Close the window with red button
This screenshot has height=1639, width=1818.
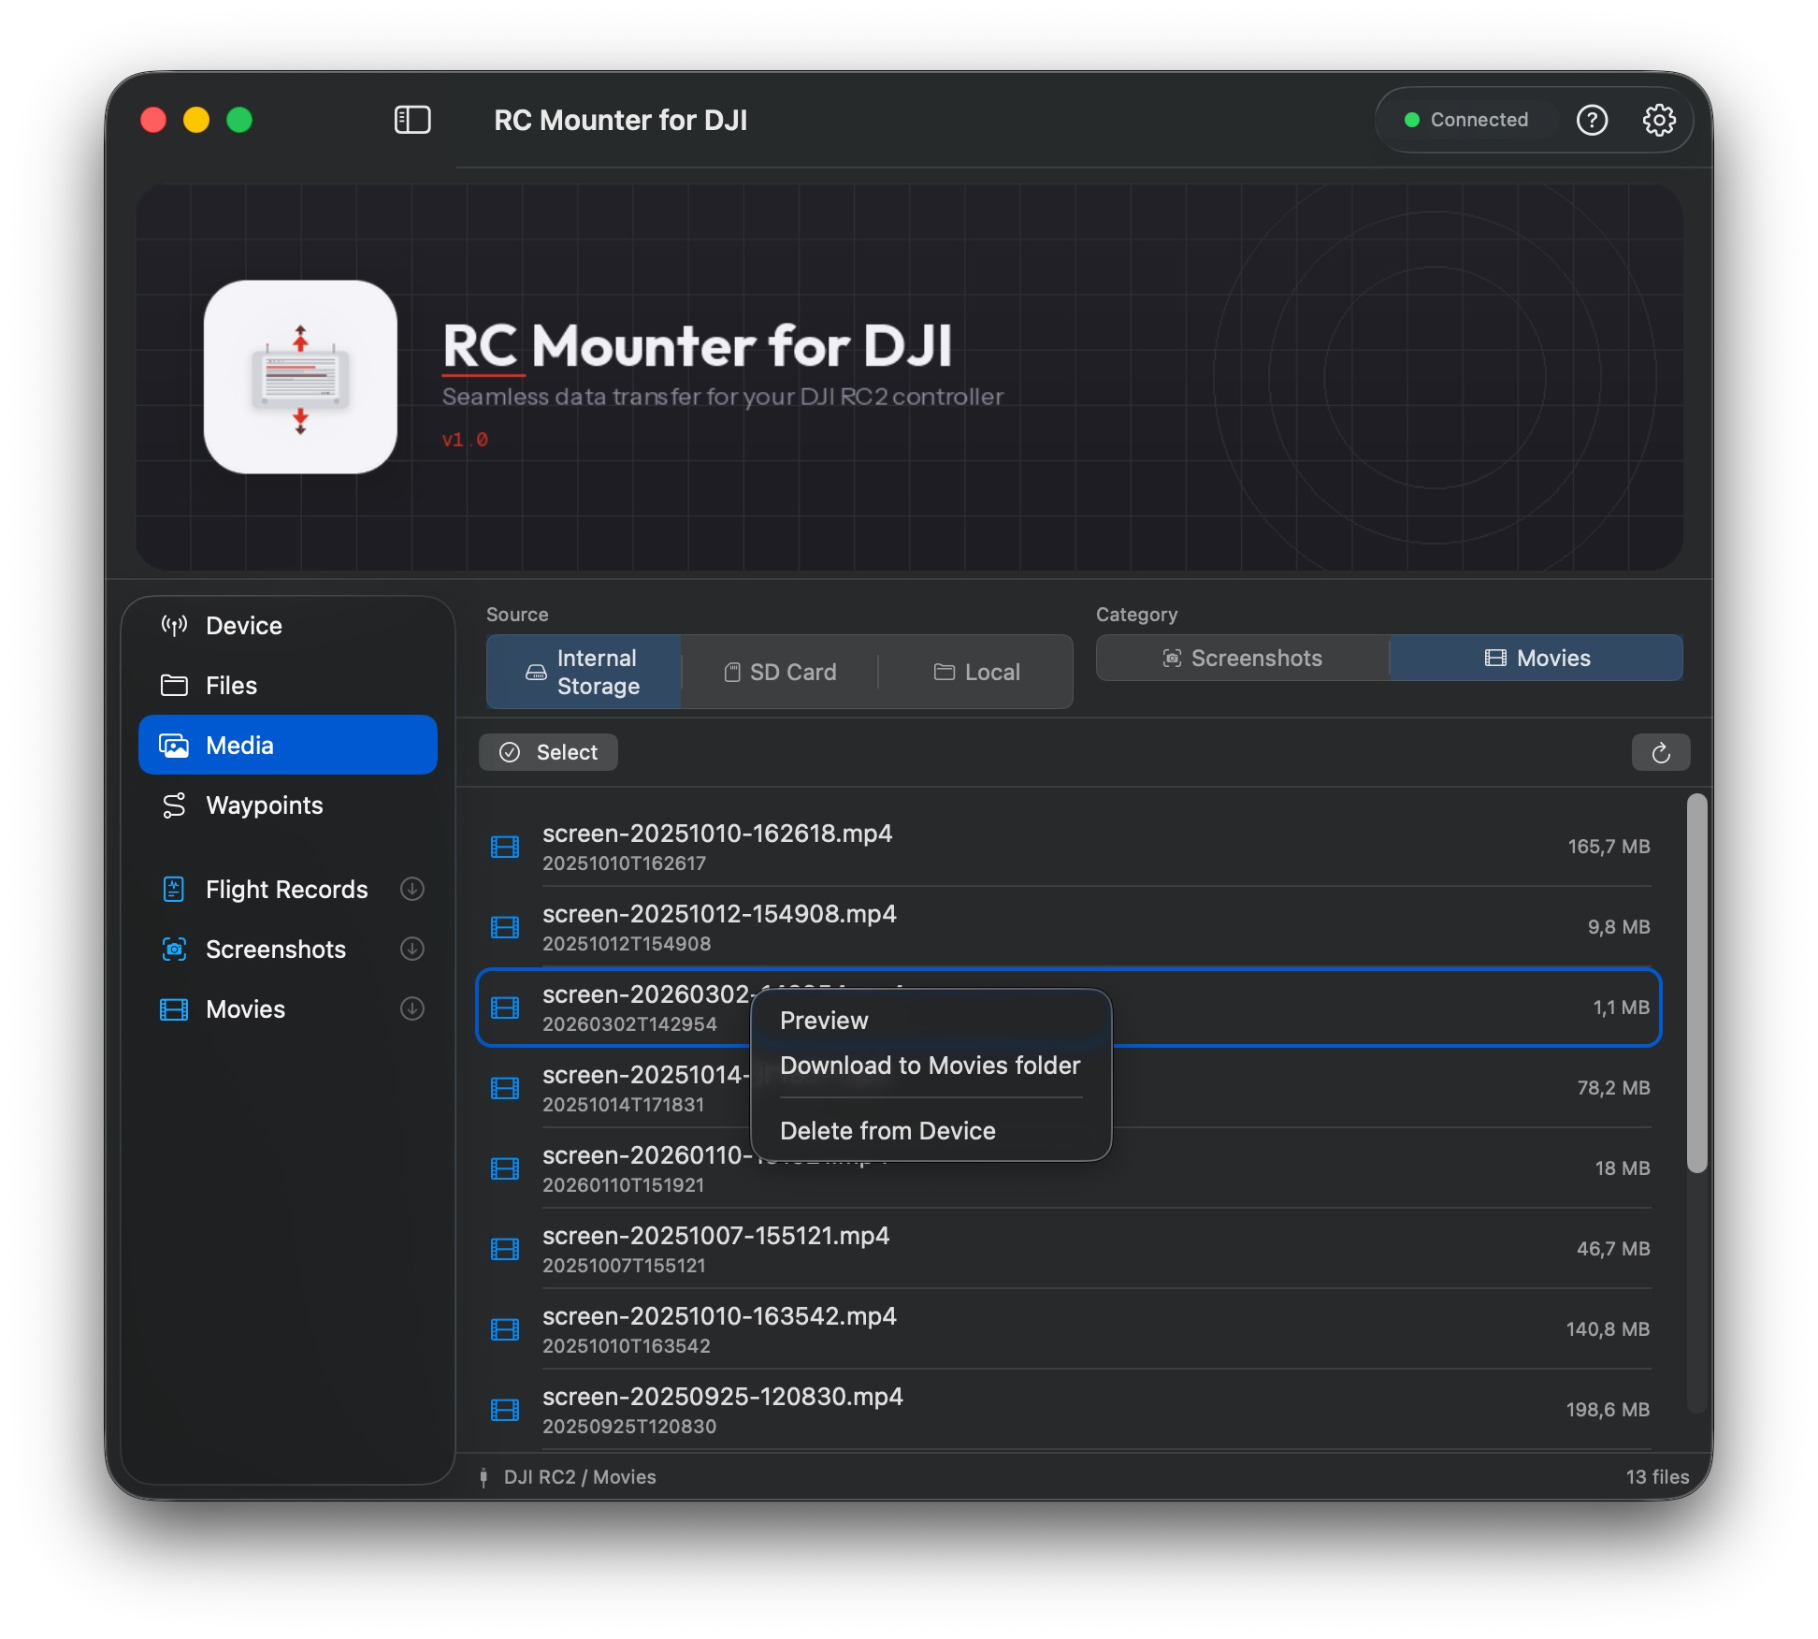[x=153, y=120]
